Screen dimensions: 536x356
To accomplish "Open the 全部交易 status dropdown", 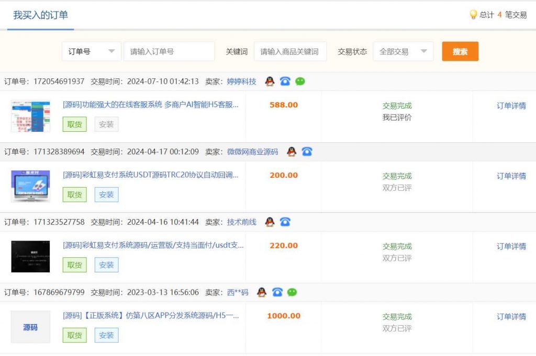I will [x=403, y=52].
